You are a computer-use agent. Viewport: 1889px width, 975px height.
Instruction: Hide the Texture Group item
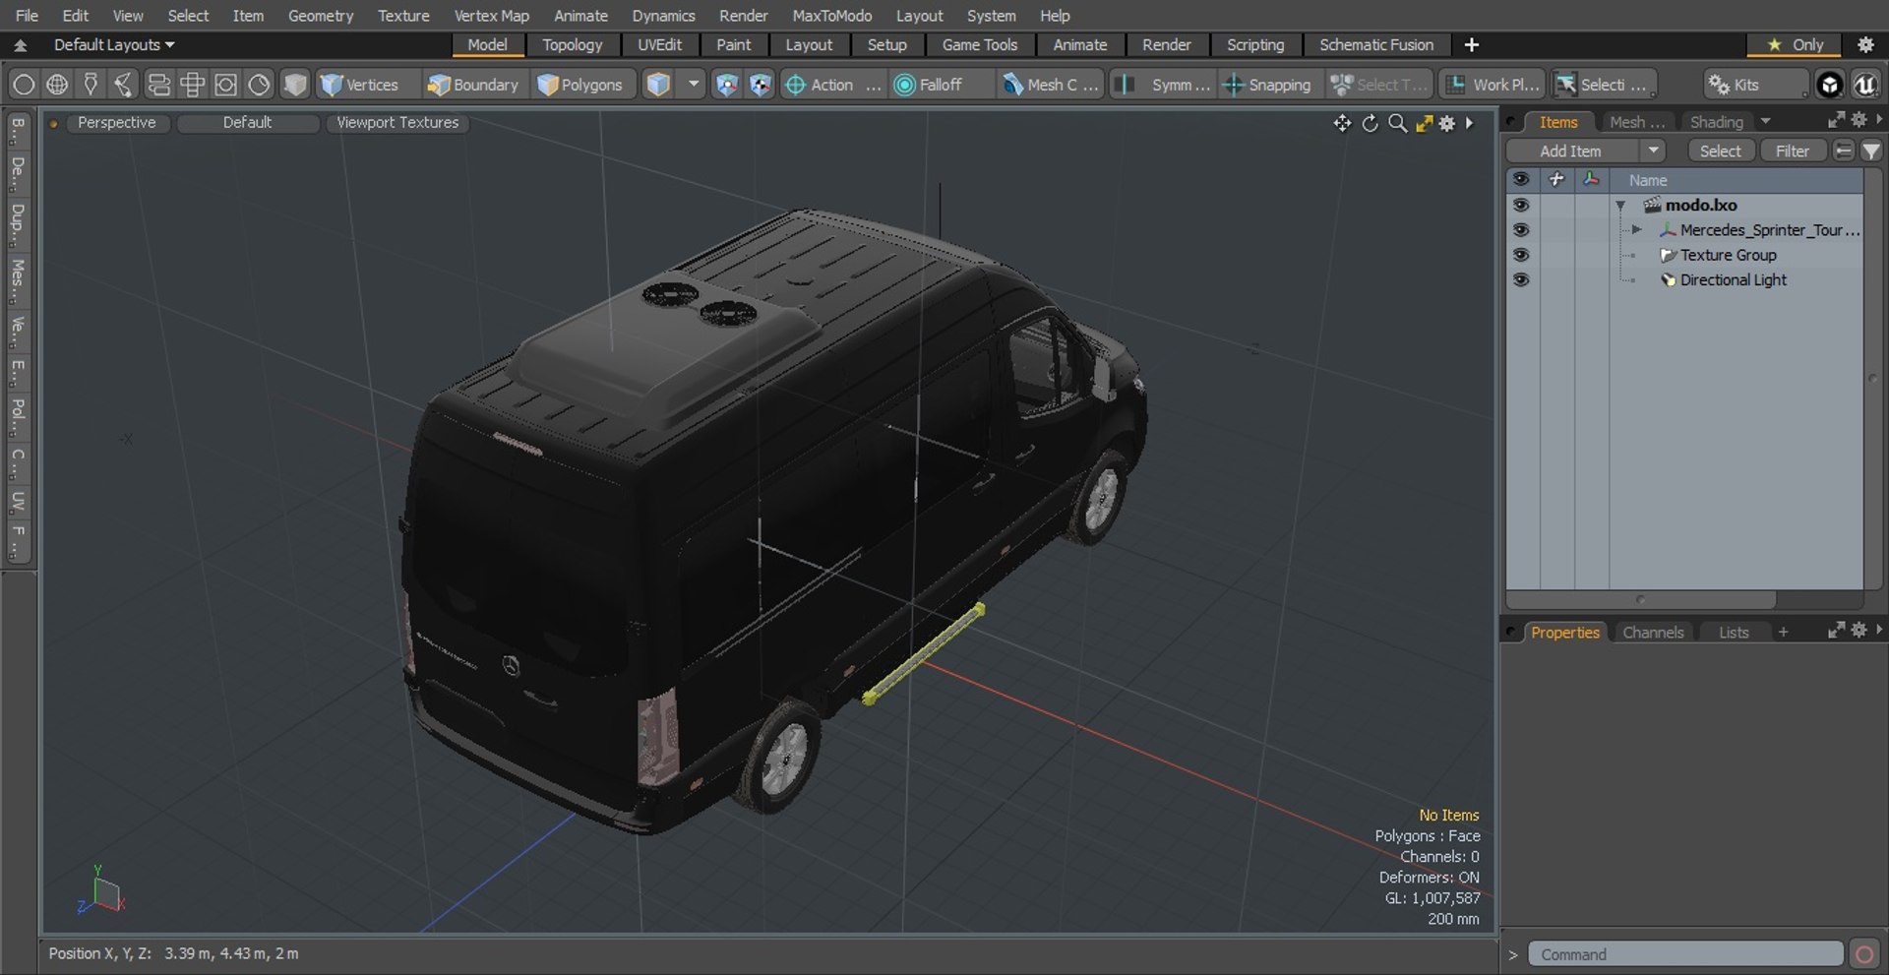point(1521,255)
